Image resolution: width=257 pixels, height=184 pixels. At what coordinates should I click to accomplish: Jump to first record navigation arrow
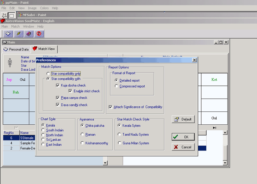[x=16, y=128]
